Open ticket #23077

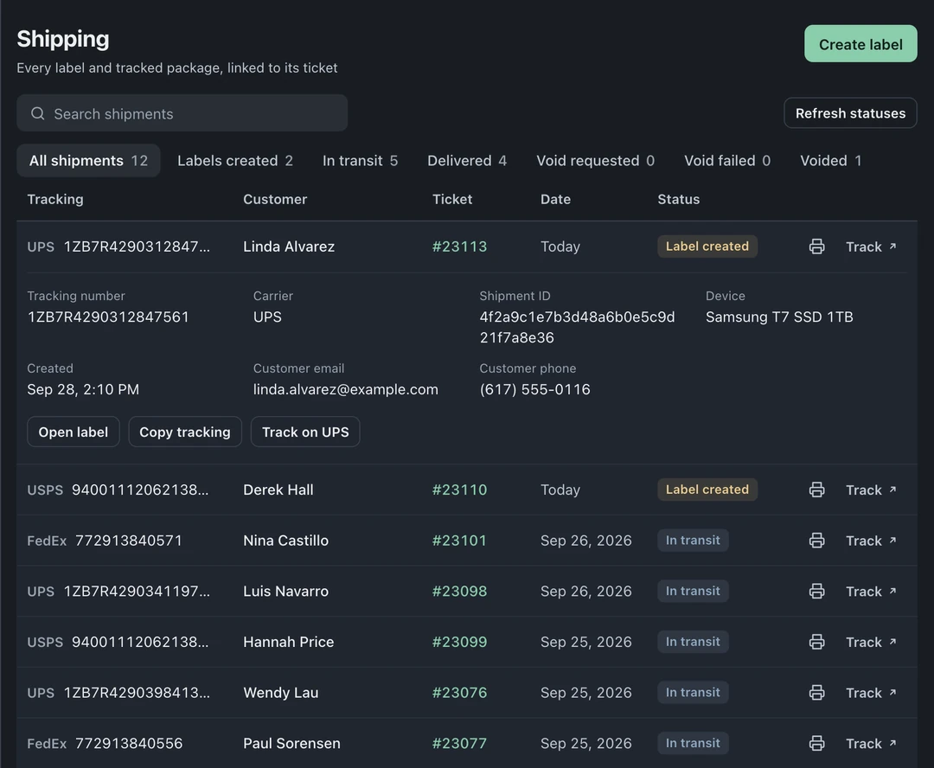(x=459, y=743)
